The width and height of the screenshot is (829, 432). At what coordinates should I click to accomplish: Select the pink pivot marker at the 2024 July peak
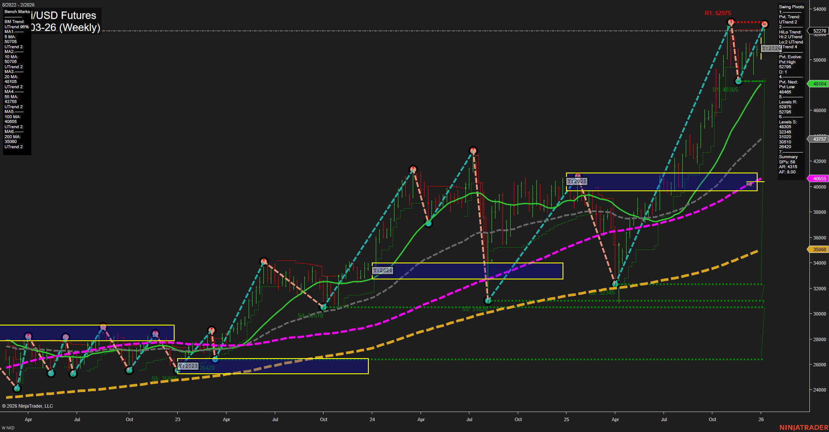pos(473,150)
